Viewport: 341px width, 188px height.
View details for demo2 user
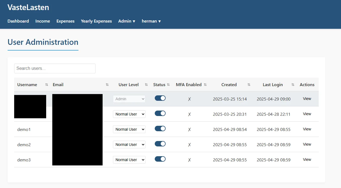click(x=307, y=144)
